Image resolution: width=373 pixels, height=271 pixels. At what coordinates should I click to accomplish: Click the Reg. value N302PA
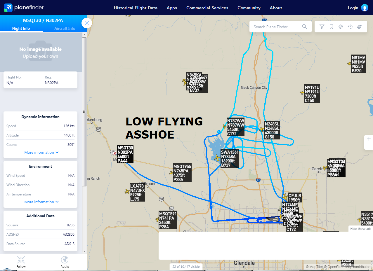(x=51, y=83)
